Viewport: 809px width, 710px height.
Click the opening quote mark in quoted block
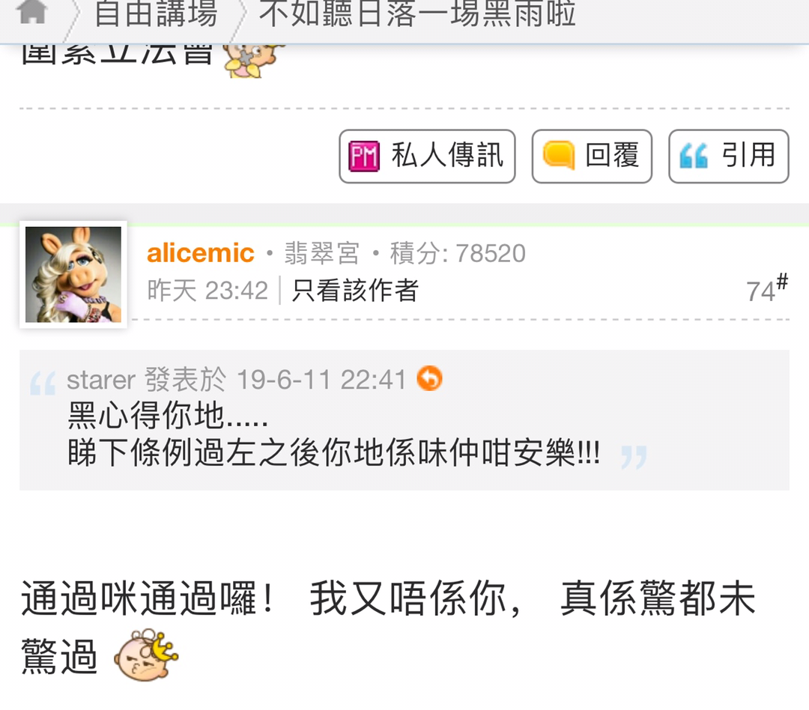click(x=43, y=384)
